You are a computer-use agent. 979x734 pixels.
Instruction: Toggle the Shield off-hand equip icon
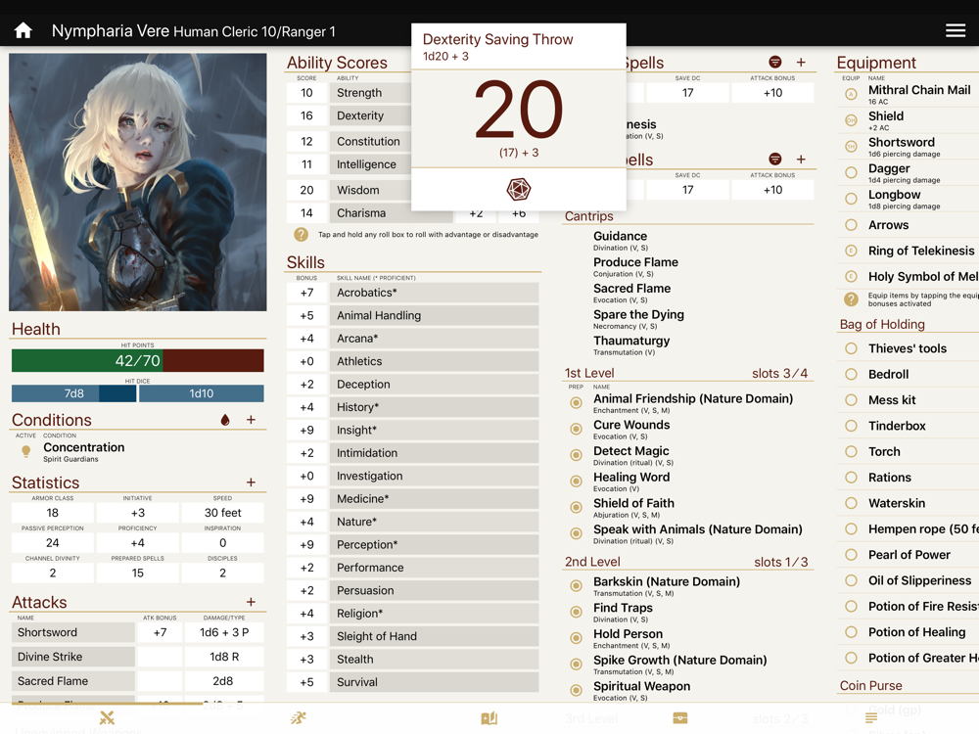tap(851, 120)
